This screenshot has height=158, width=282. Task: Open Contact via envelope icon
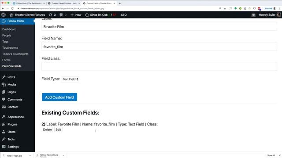[x=4, y=107]
